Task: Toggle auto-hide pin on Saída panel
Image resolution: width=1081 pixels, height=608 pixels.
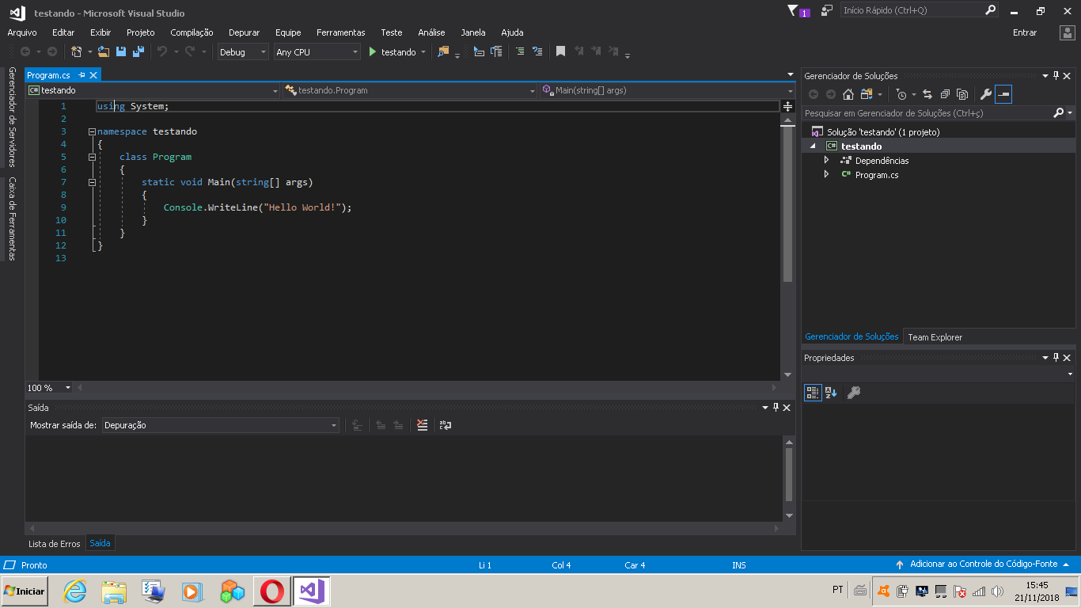Action: point(776,408)
